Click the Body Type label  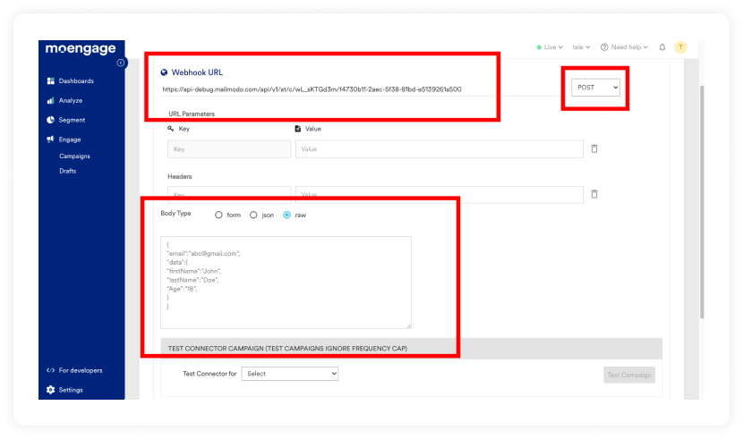coord(175,214)
